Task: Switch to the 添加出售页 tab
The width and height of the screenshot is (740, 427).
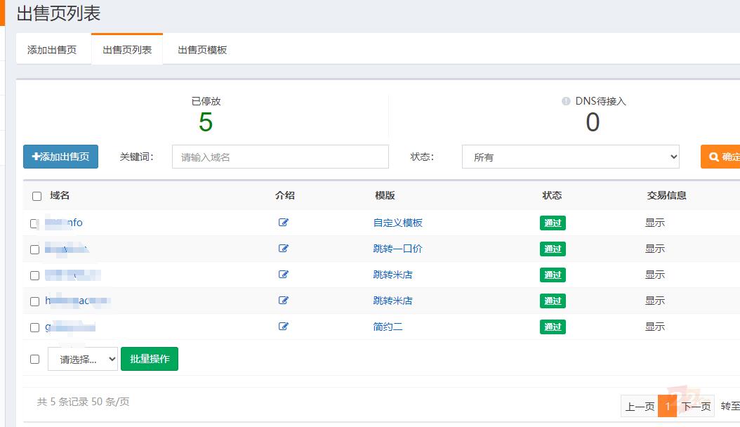Action: click(52, 50)
